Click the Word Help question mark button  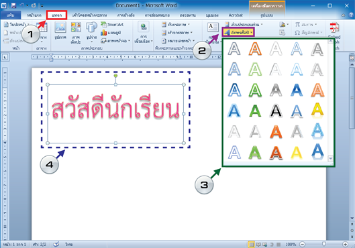pos(351,15)
